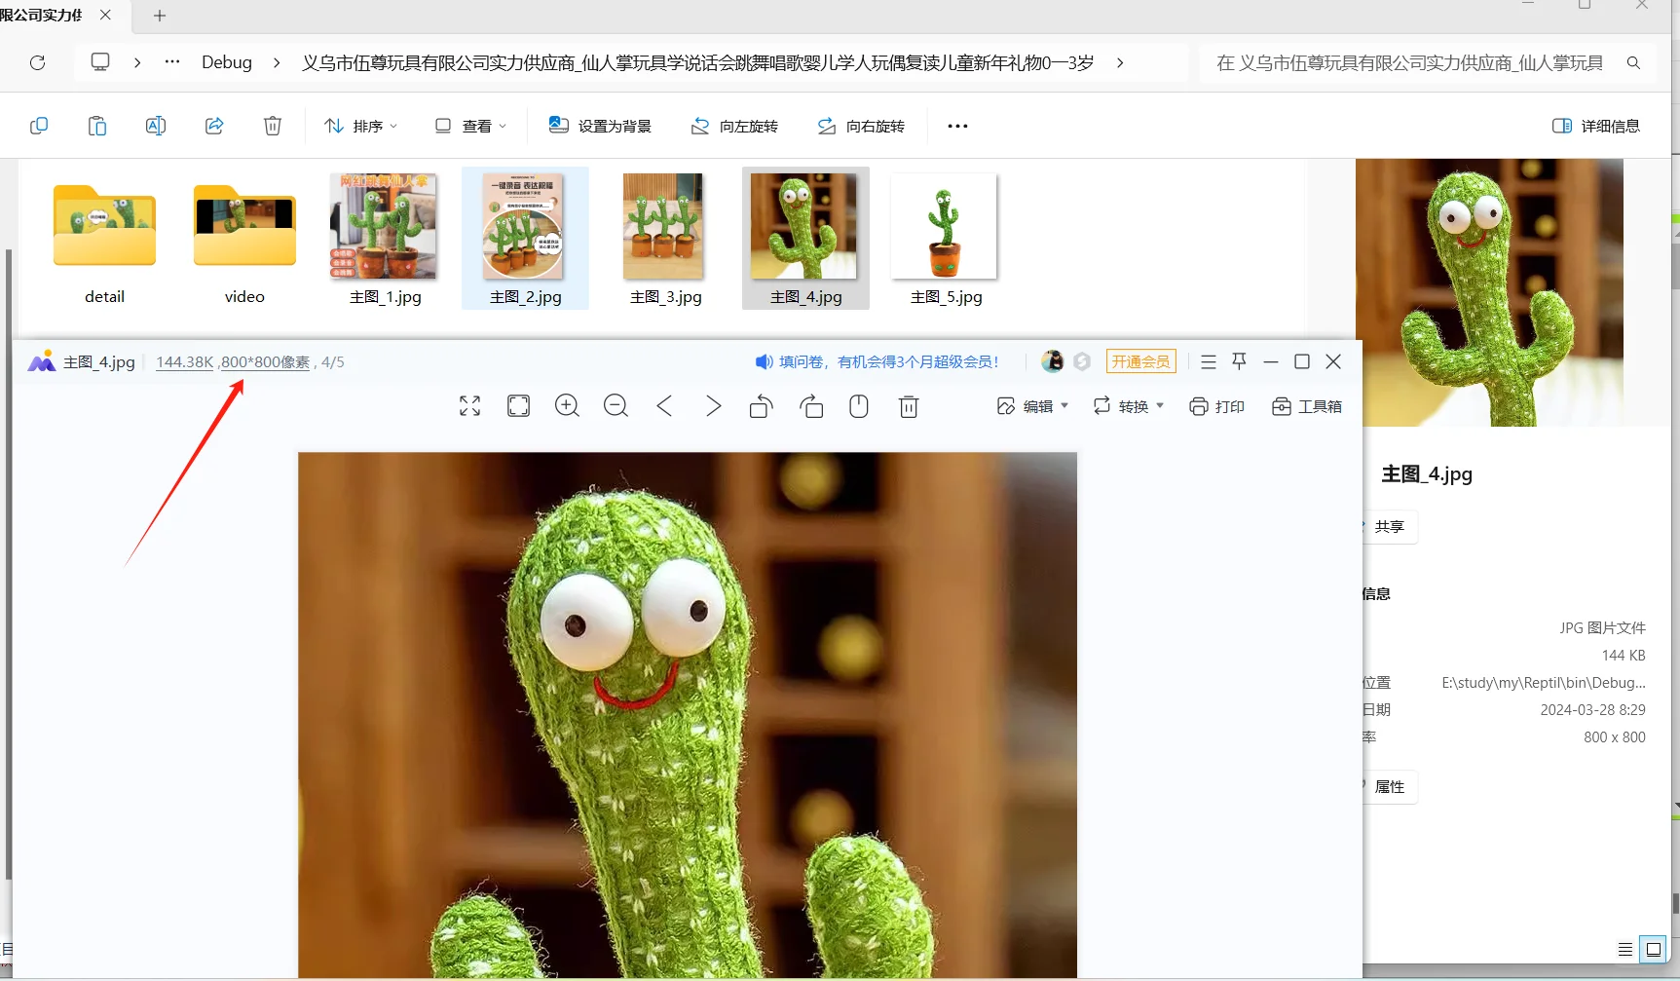Open the 排序 sort dropdown
Viewport: 1680px width, 981px height.
(x=360, y=126)
